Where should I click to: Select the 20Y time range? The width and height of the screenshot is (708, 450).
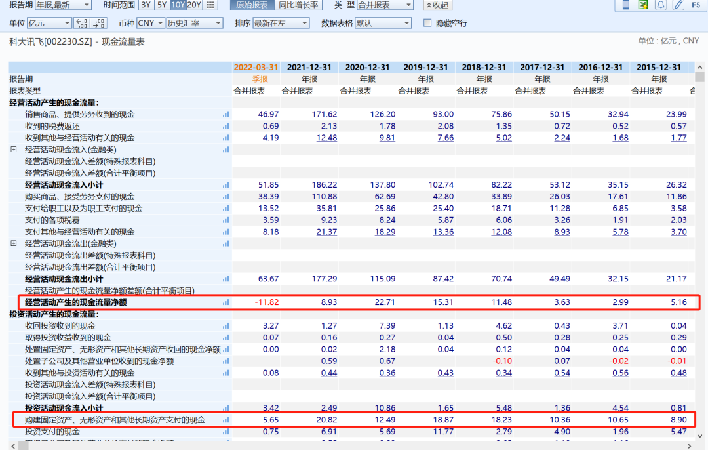point(194,5)
